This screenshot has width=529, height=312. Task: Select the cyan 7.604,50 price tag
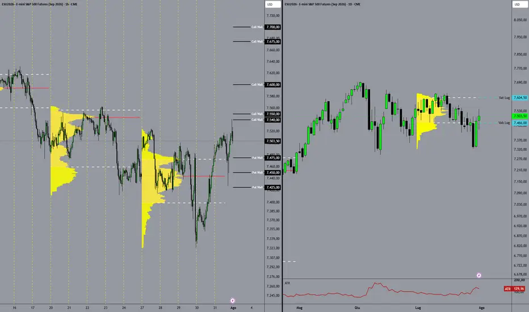pos(520,98)
